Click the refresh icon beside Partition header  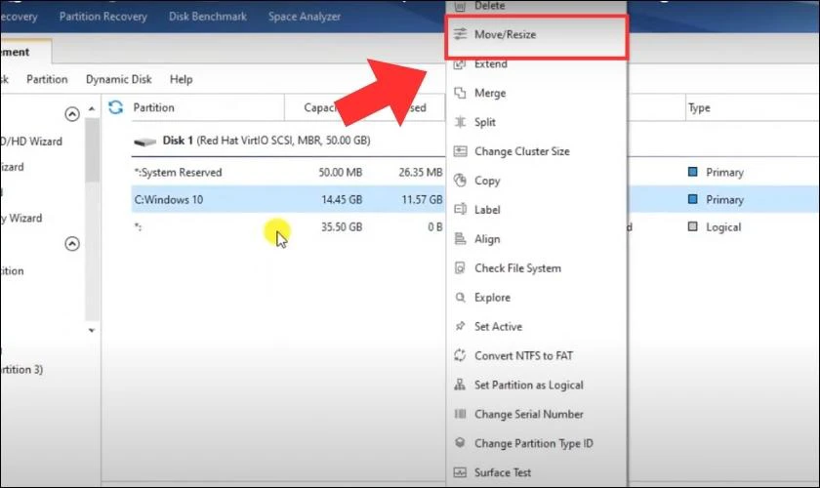click(x=115, y=107)
